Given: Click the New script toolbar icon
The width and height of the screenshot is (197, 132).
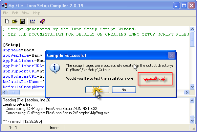Looking at the screenshot, I should click(7, 21).
